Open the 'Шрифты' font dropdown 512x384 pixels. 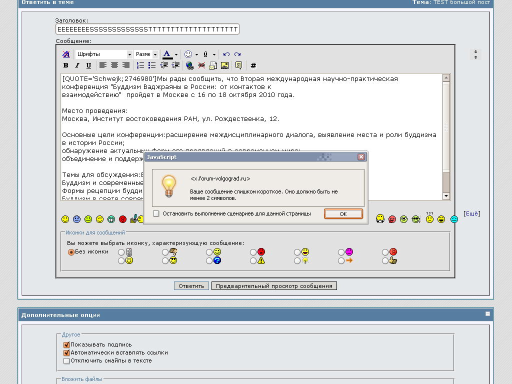(x=104, y=54)
